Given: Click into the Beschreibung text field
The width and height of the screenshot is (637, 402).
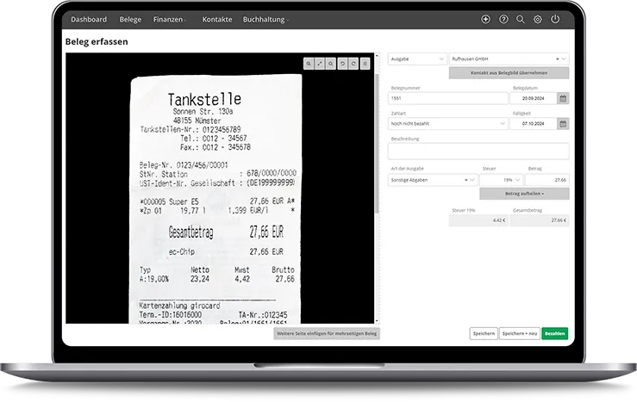Looking at the screenshot, I should [478, 152].
